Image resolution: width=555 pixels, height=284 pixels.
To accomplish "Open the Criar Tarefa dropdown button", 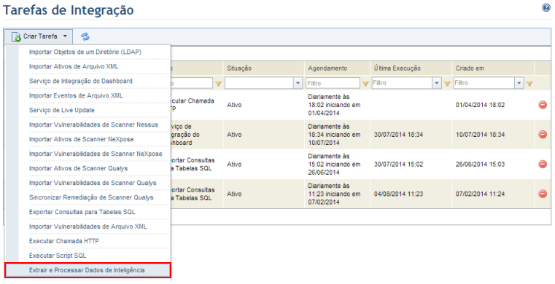I will 39,36.
